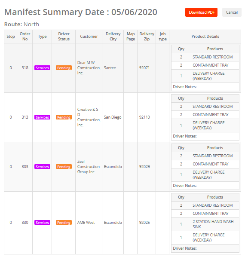This screenshot has width=245, height=257.
Task: Click Driver Notes field for order 330
Action: click(x=205, y=248)
